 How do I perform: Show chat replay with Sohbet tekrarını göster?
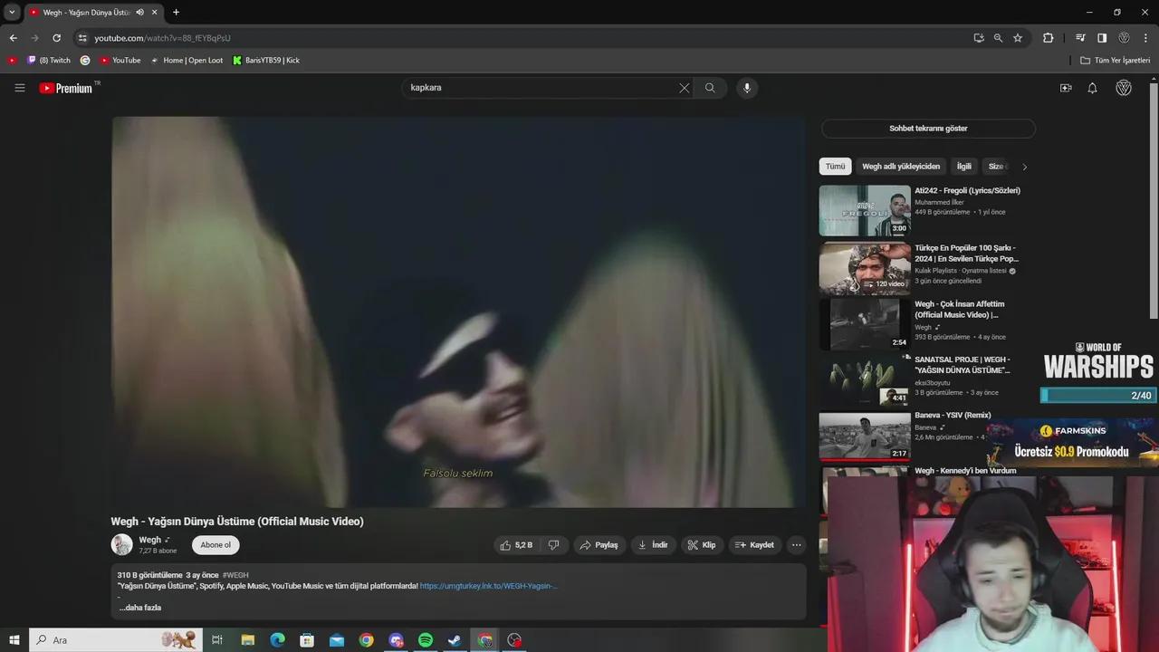click(x=928, y=129)
